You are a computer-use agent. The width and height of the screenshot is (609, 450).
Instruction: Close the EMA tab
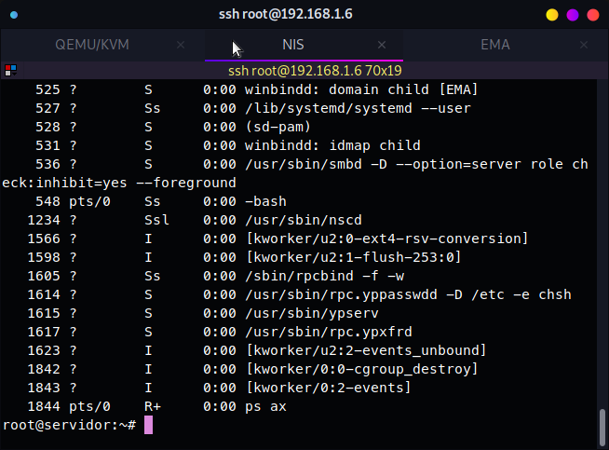[x=584, y=45]
